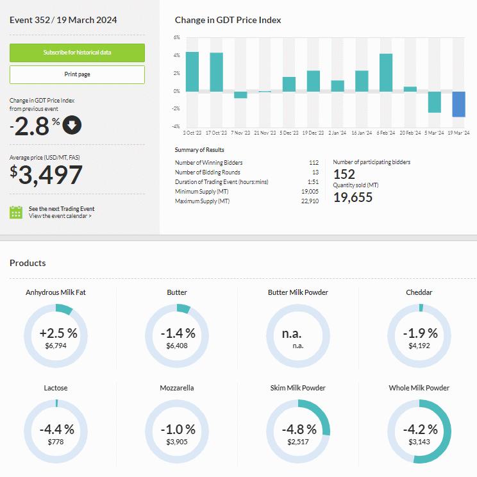Open Anhydrous Milk Fat donut chart

(x=56, y=336)
